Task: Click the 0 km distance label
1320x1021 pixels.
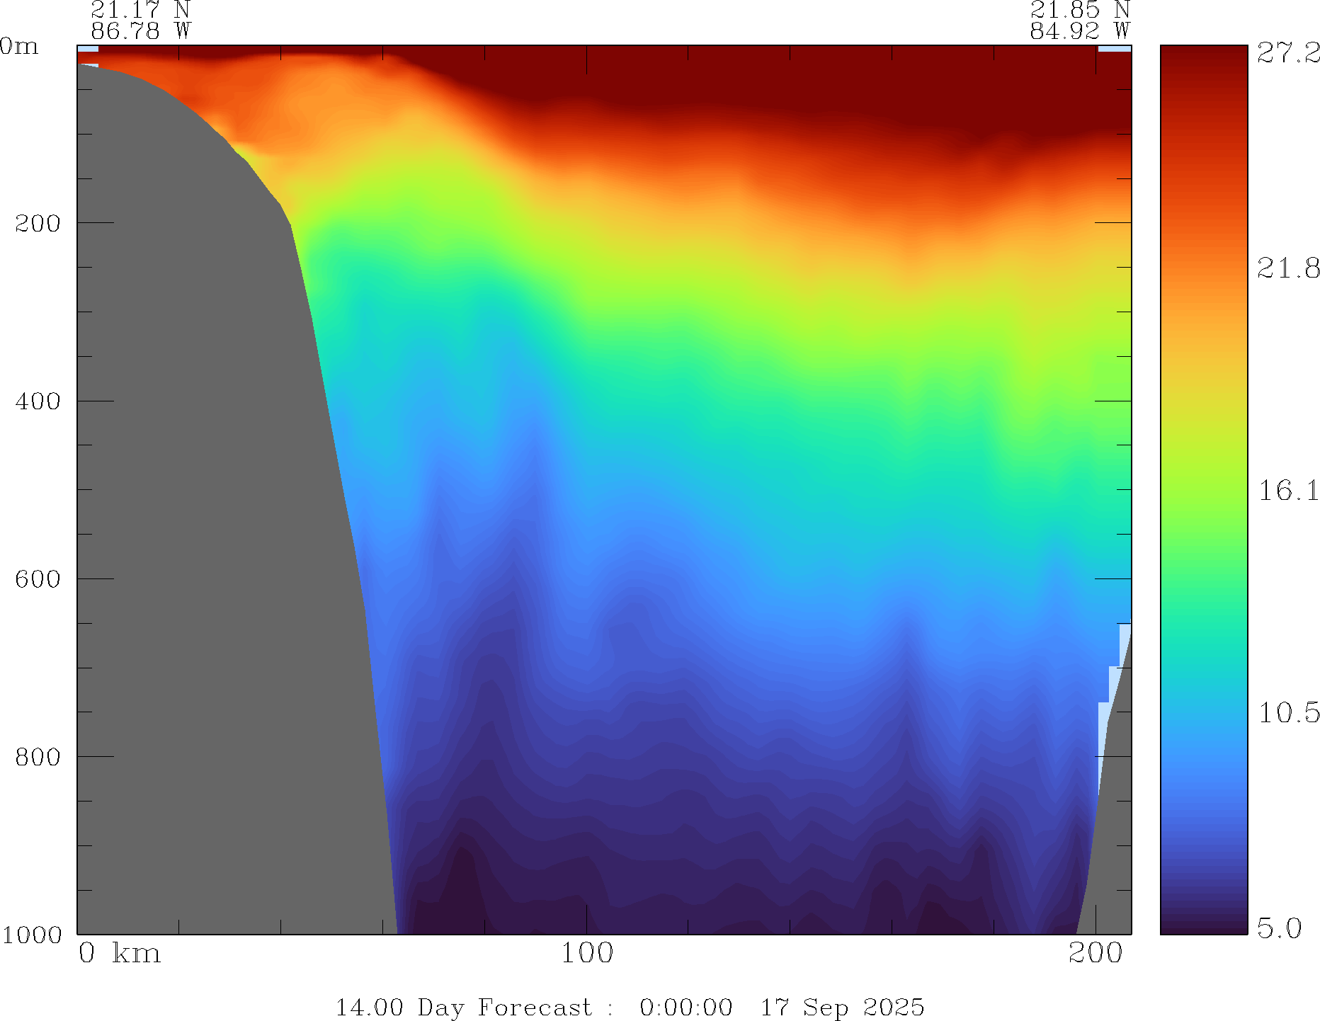Action: (119, 953)
